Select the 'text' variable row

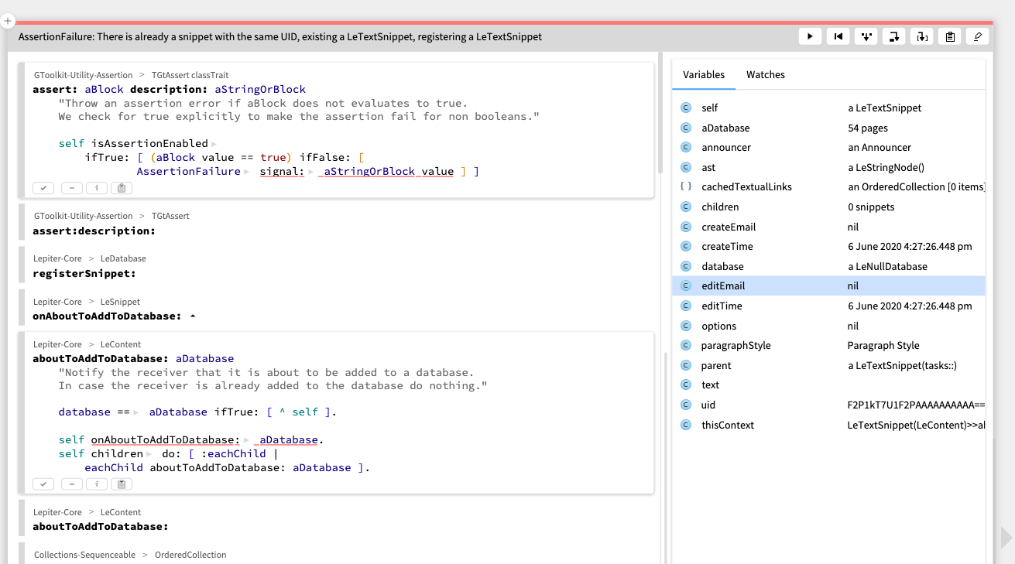(828, 385)
